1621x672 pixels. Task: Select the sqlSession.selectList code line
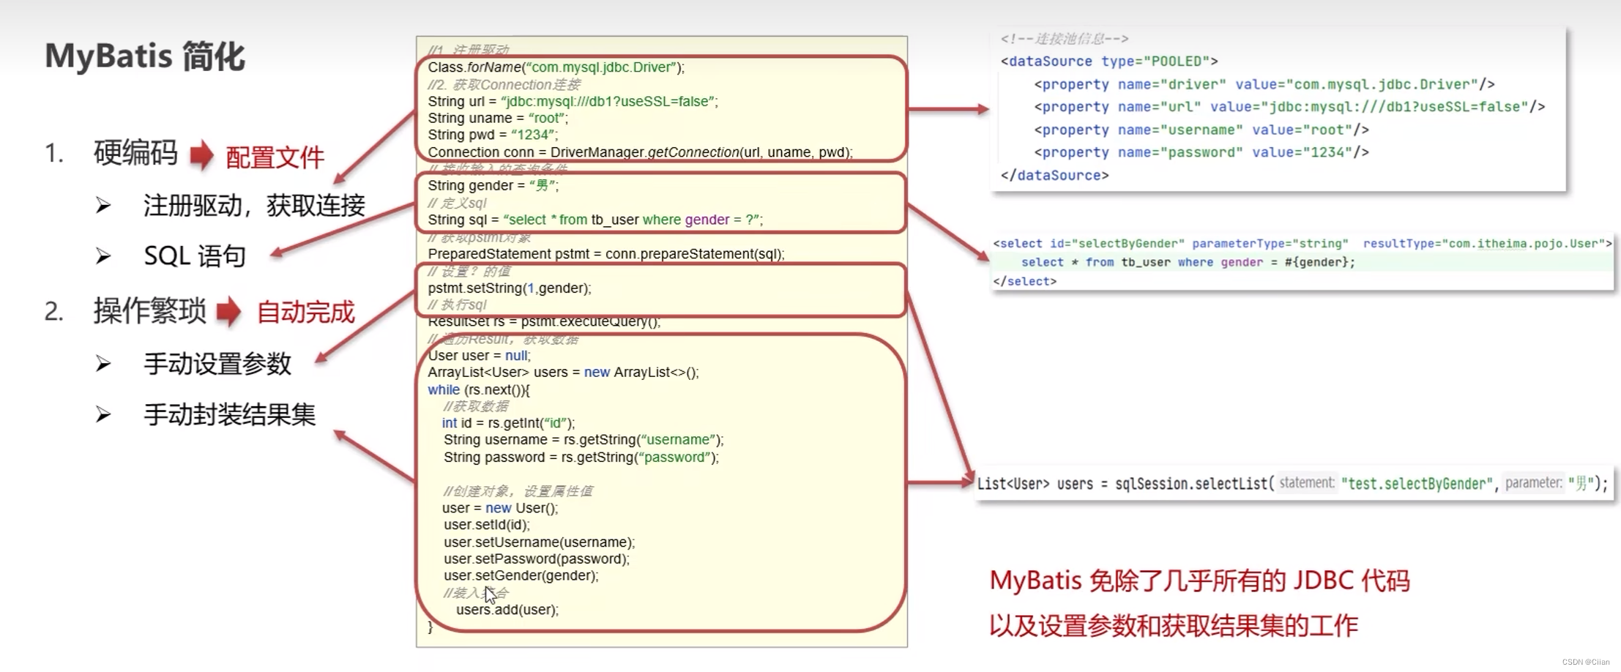[1293, 484]
